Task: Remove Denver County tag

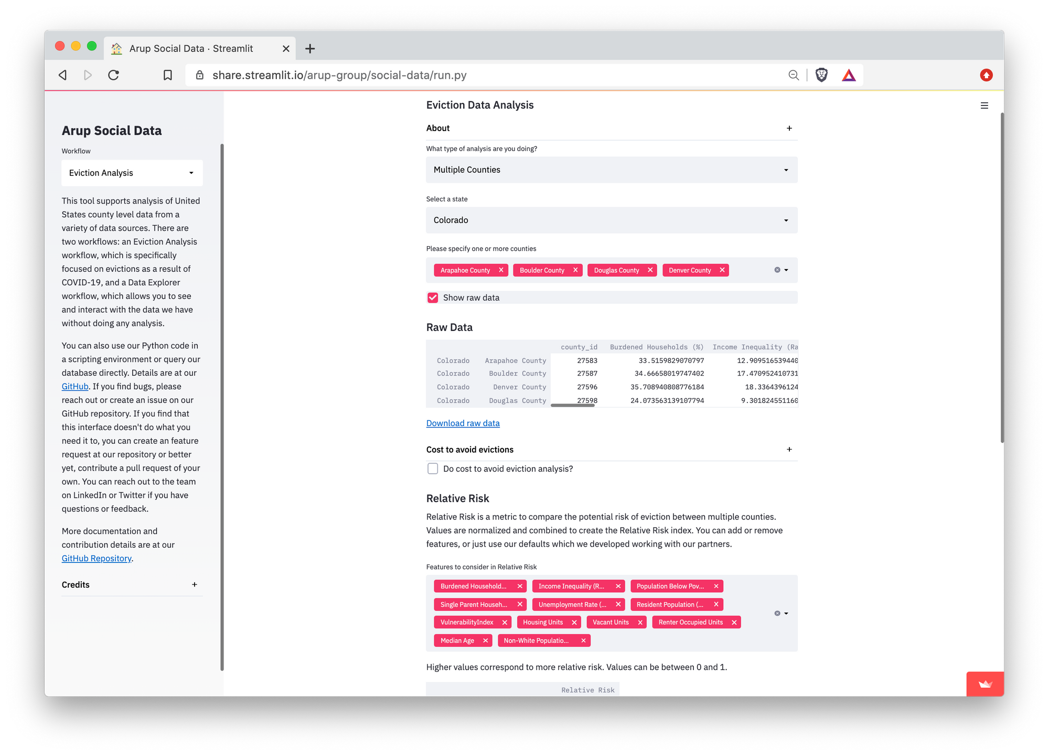Action: pyautogui.click(x=722, y=270)
